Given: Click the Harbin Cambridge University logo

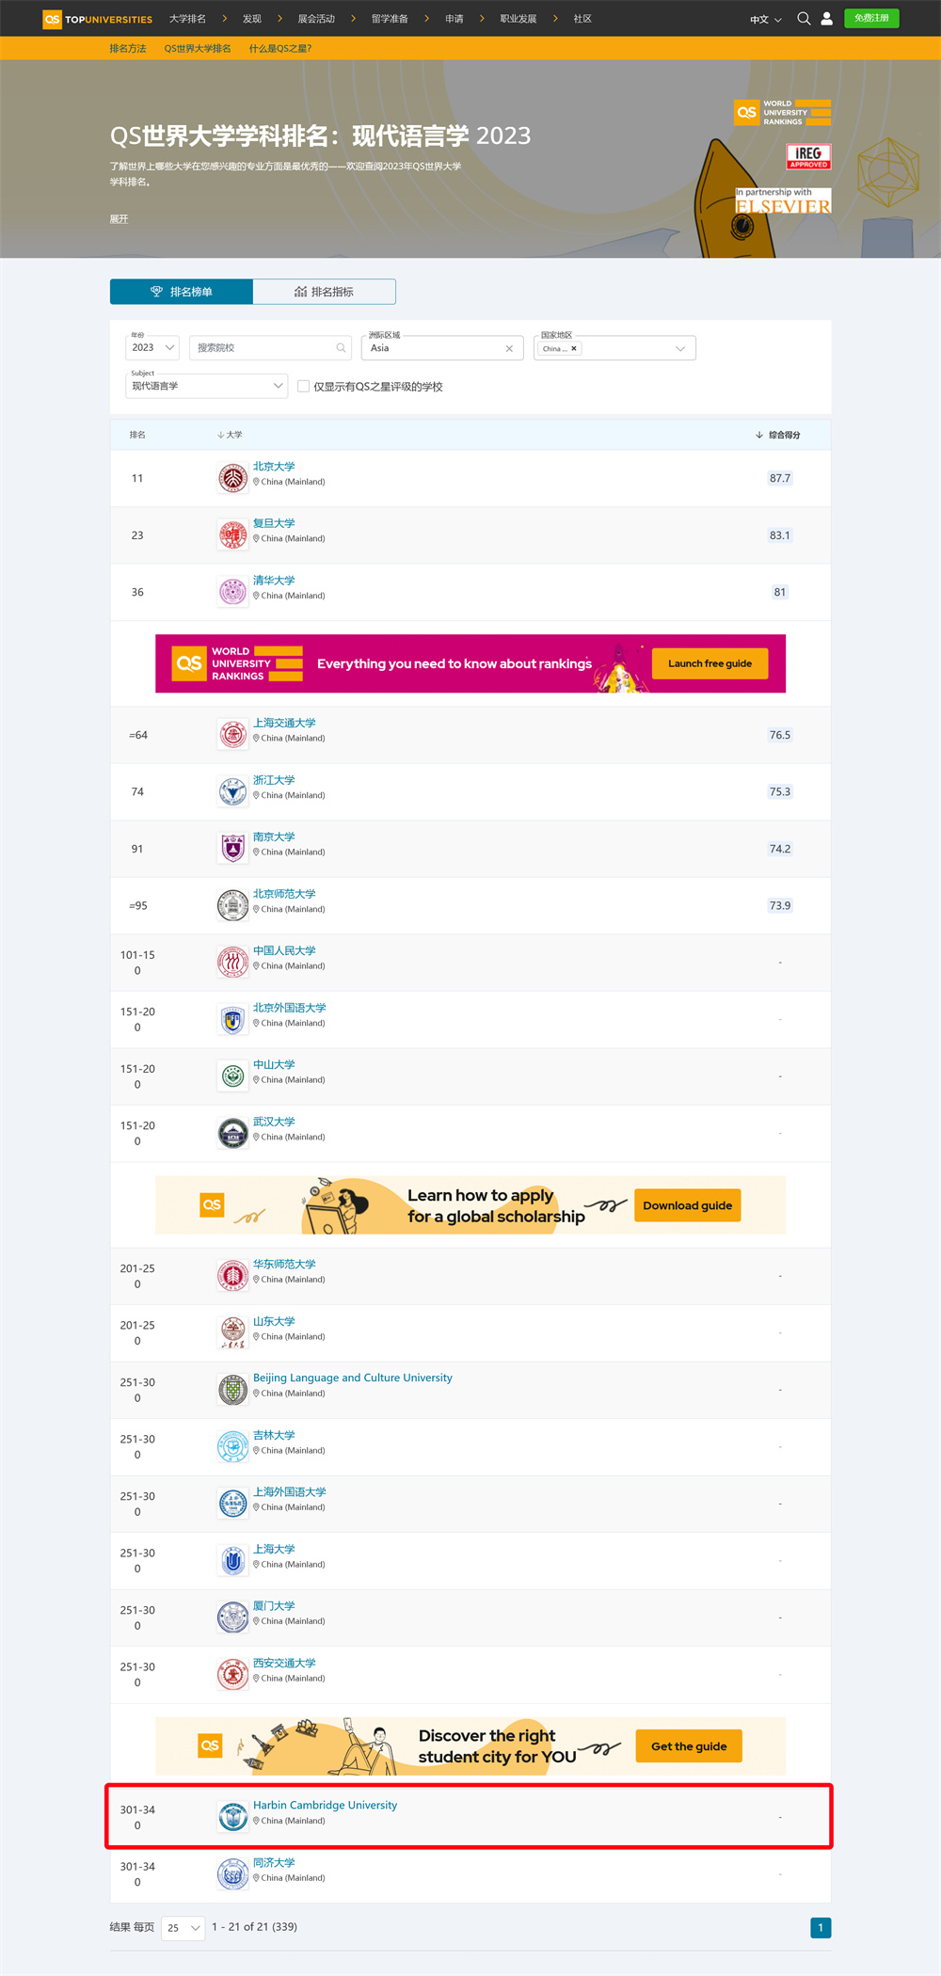Looking at the screenshot, I should [232, 1816].
